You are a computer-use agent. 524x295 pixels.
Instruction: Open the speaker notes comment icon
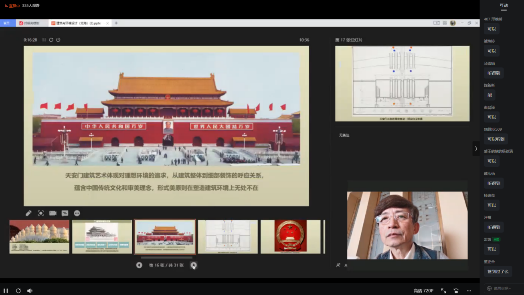click(65, 213)
